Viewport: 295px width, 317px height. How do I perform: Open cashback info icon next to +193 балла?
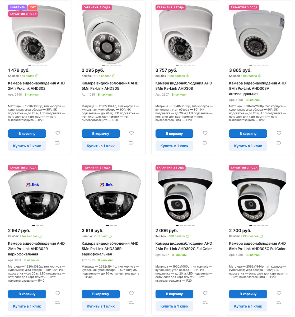[259, 76]
